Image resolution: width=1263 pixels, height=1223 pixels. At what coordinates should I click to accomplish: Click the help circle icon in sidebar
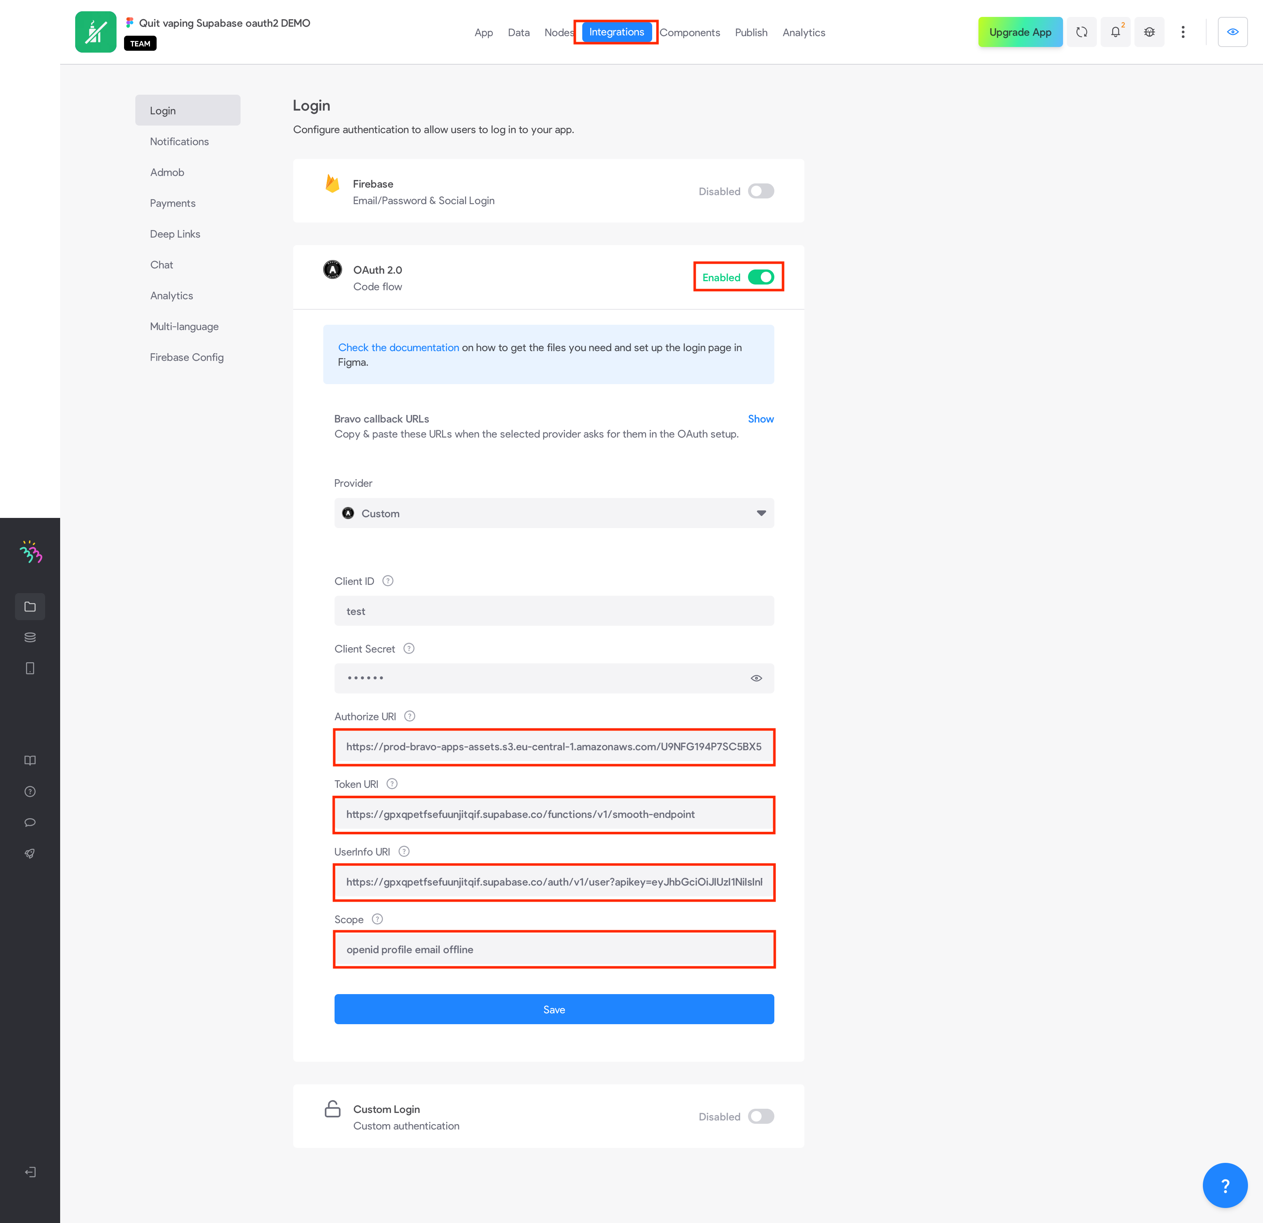pyautogui.click(x=30, y=791)
